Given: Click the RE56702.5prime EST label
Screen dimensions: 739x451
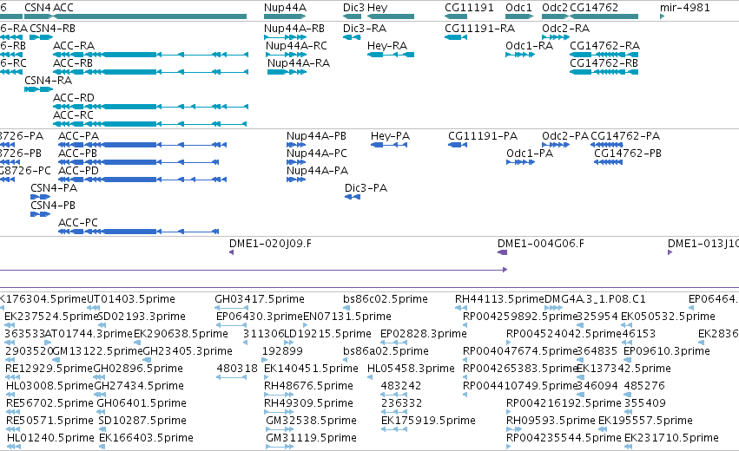Looking at the screenshot, I should 49,403.
